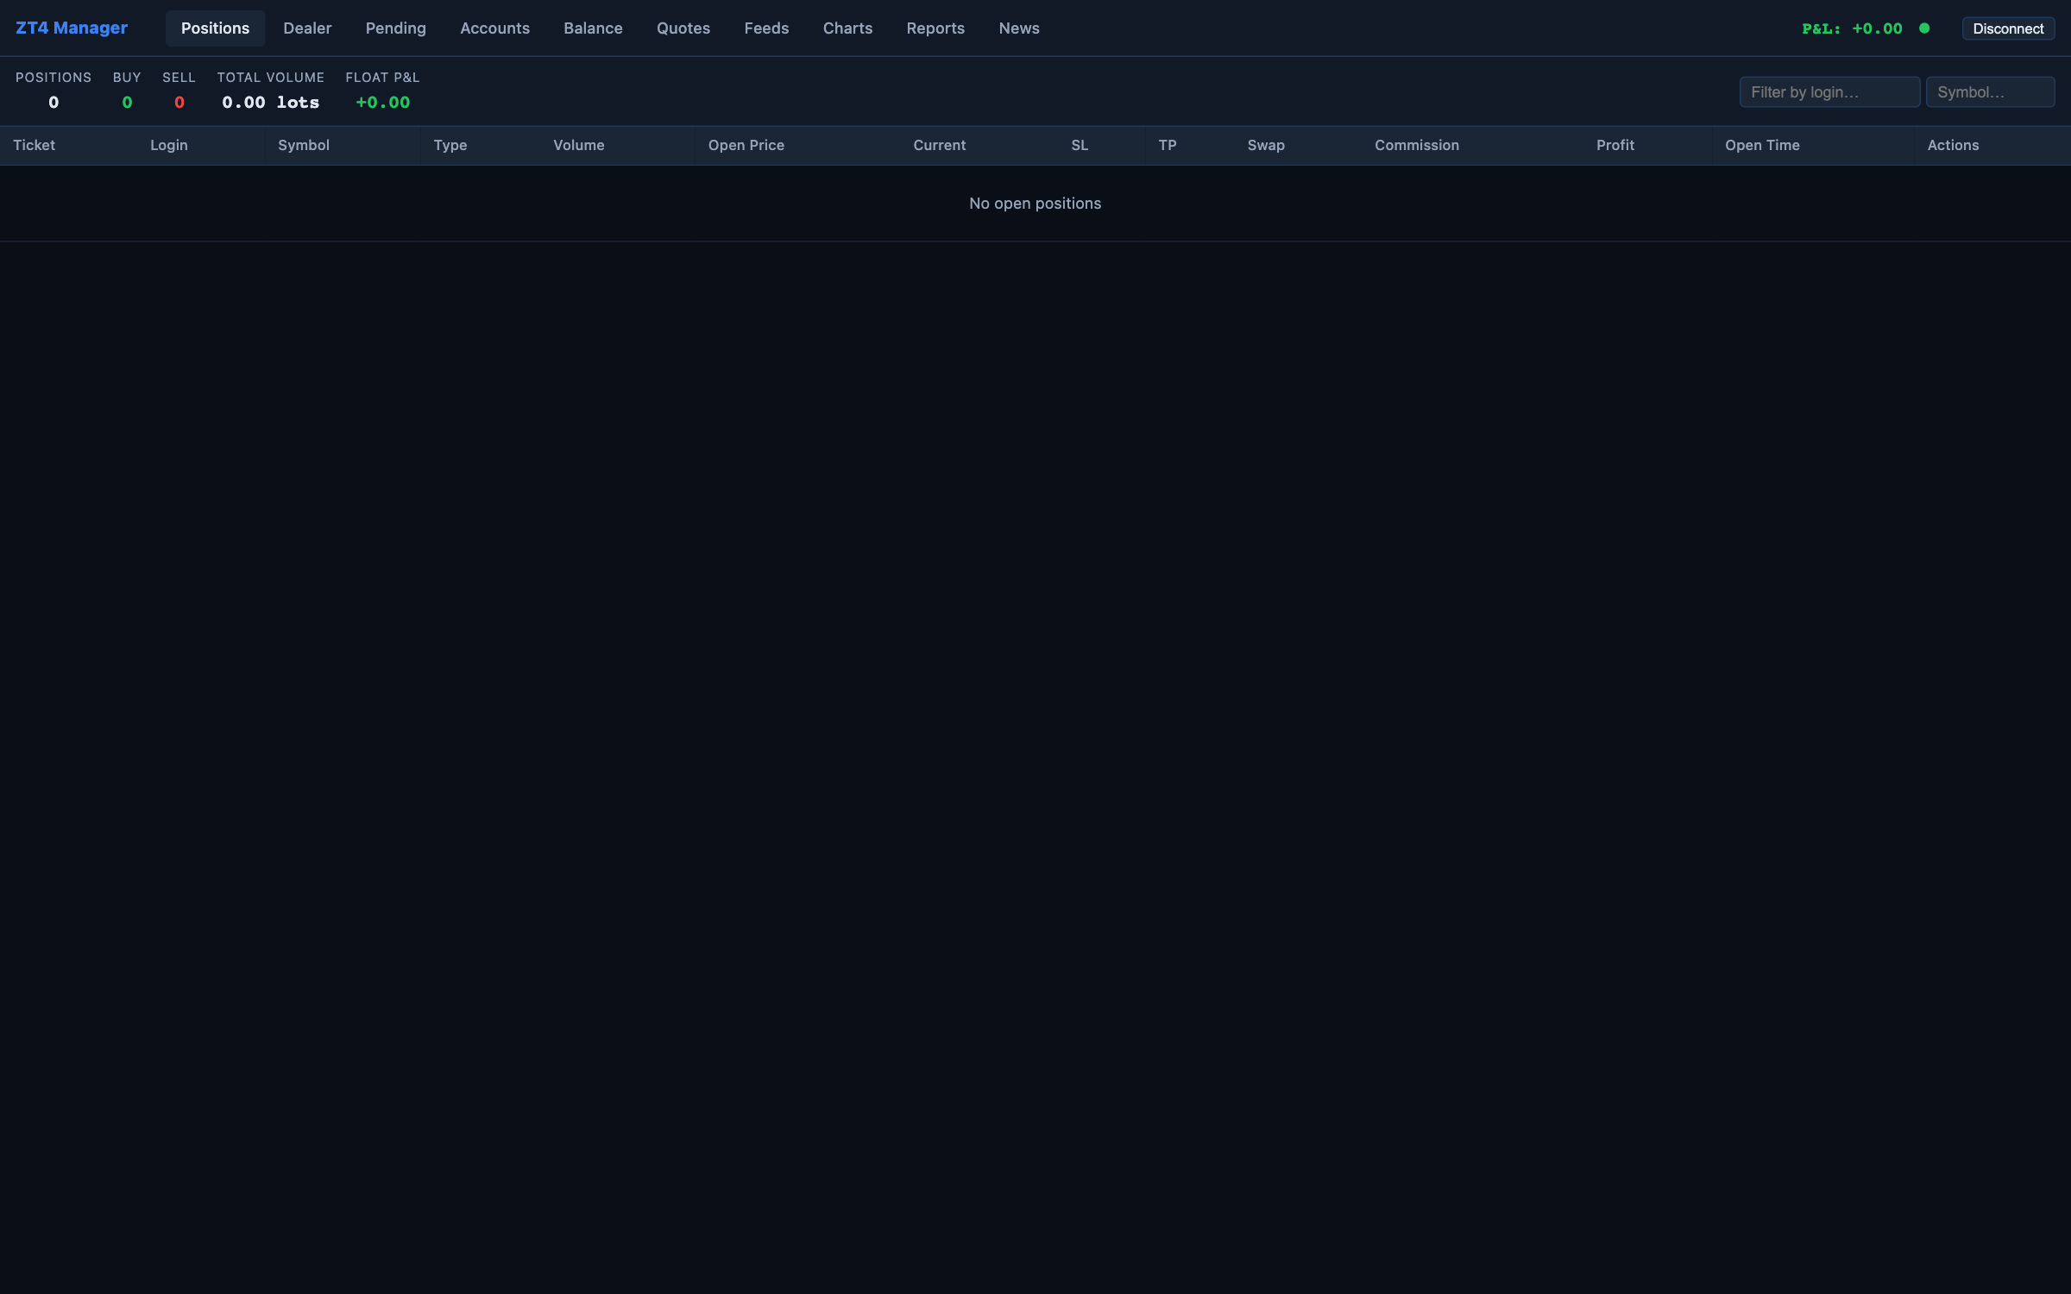Focus the Symbol filter field

pyautogui.click(x=1990, y=92)
